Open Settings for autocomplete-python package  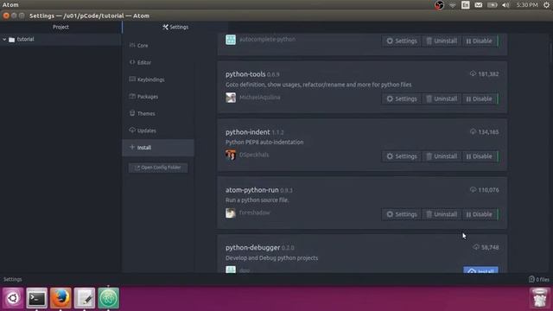coord(402,41)
